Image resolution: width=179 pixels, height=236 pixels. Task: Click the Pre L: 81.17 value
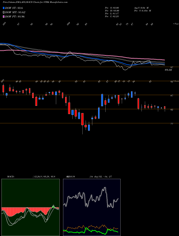click(112, 14)
